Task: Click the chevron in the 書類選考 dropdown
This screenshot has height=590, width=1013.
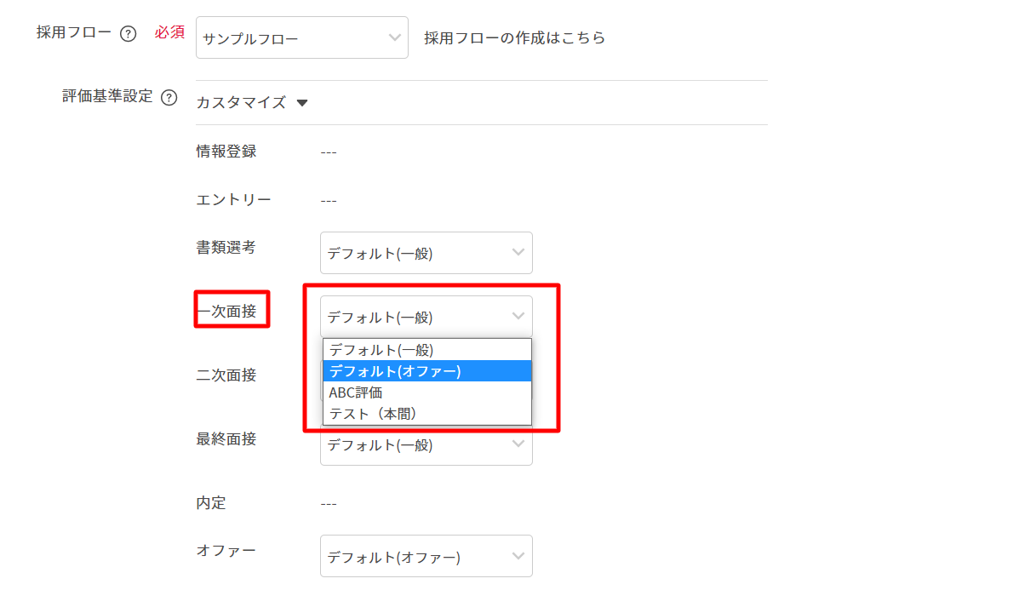Action: pyautogui.click(x=518, y=252)
